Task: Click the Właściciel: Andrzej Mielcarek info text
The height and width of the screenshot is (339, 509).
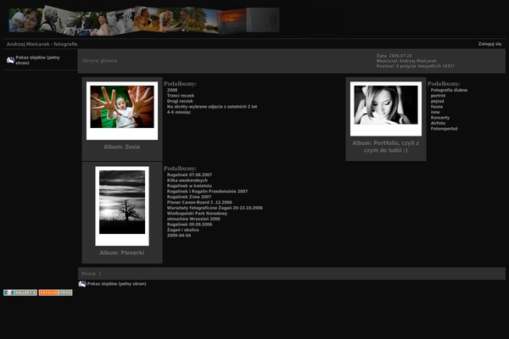Action: pos(406,61)
